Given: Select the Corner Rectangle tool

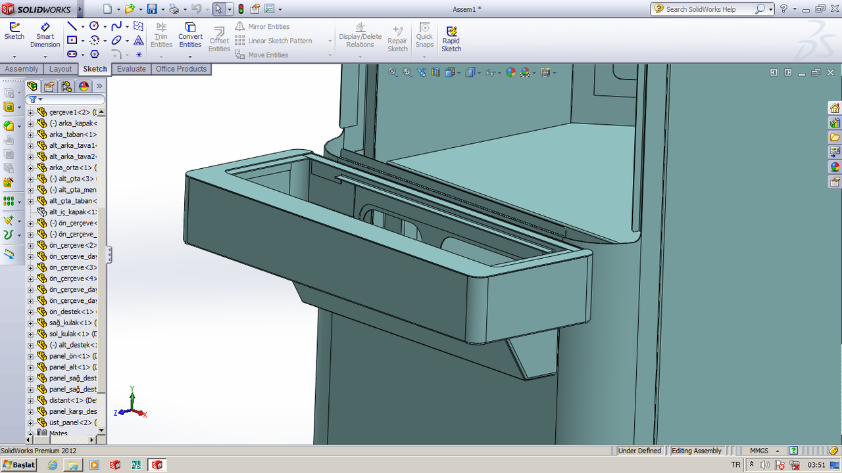Looking at the screenshot, I should click(x=72, y=41).
